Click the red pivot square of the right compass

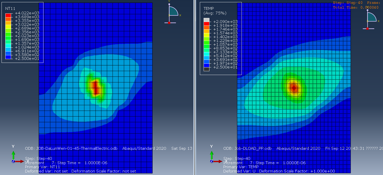[367, 29]
